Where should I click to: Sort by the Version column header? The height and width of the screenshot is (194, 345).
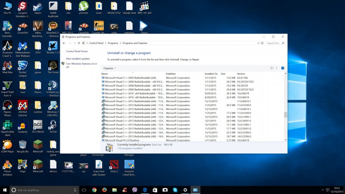click(x=249, y=74)
